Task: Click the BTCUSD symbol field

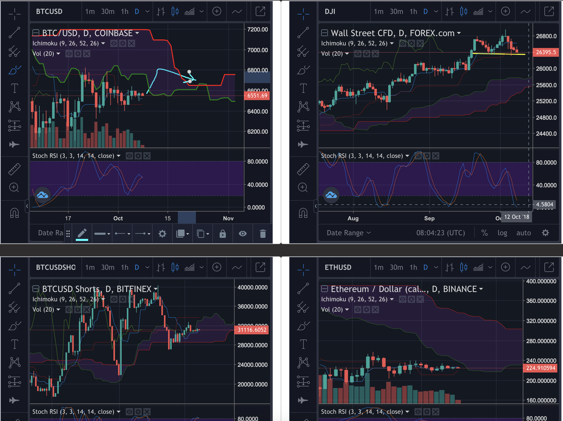Action: [x=56, y=11]
